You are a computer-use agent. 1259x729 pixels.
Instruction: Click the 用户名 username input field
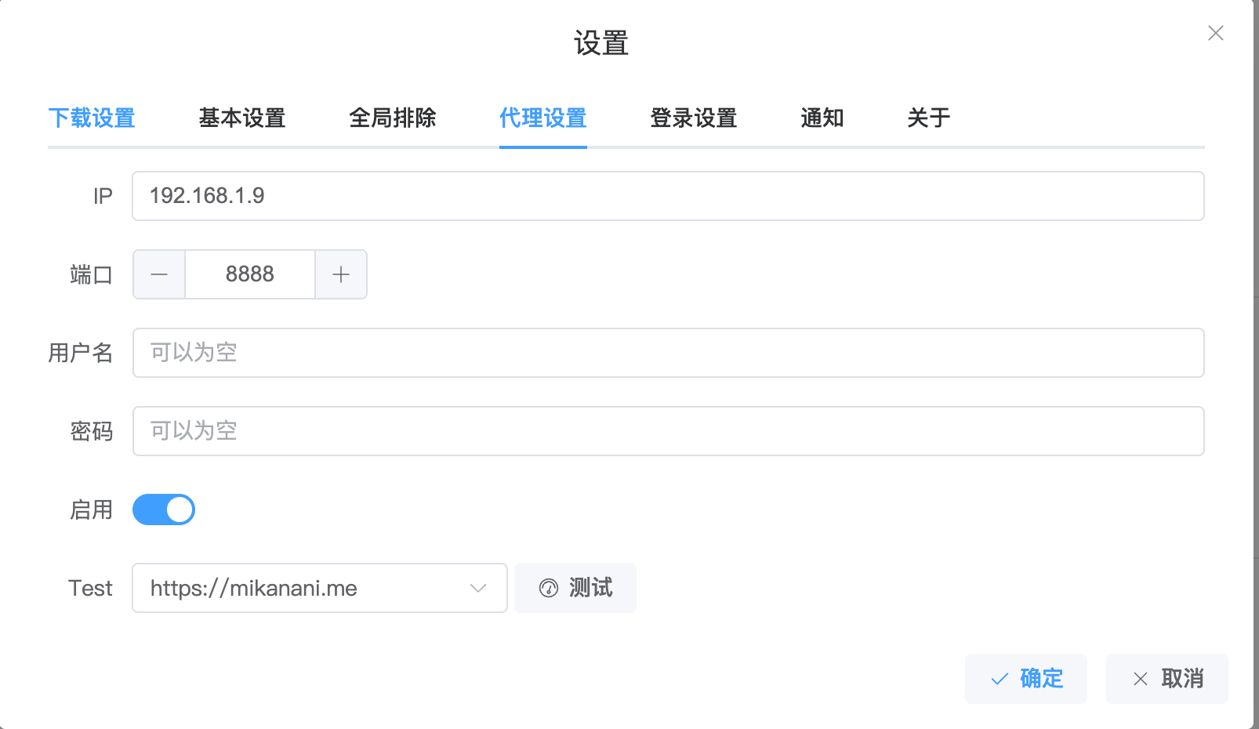pos(668,353)
